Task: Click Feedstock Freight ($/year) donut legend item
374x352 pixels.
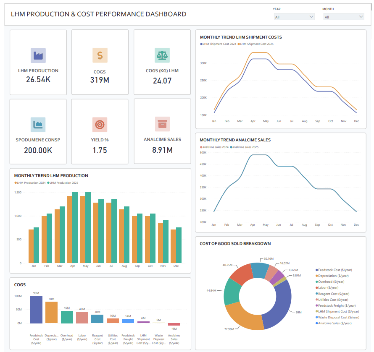Action: tap(336, 305)
